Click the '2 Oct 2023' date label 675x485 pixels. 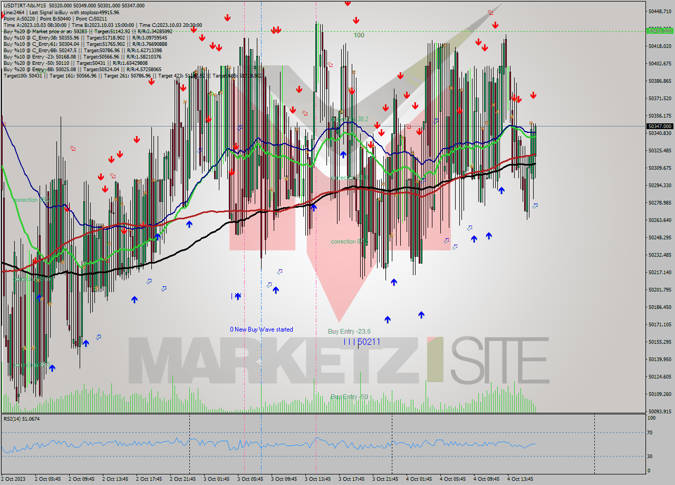[x=14, y=479]
